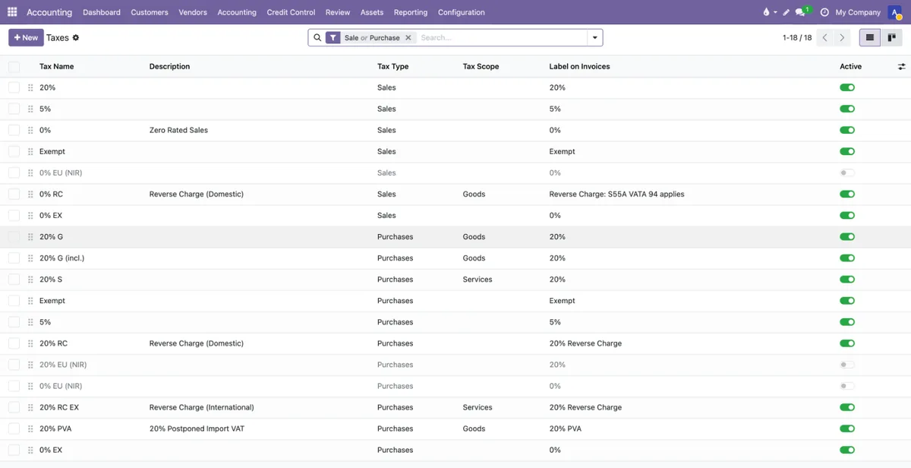Open the Credit Control menu
The width and height of the screenshot is (911, 468).
click(x=291, y=12)
